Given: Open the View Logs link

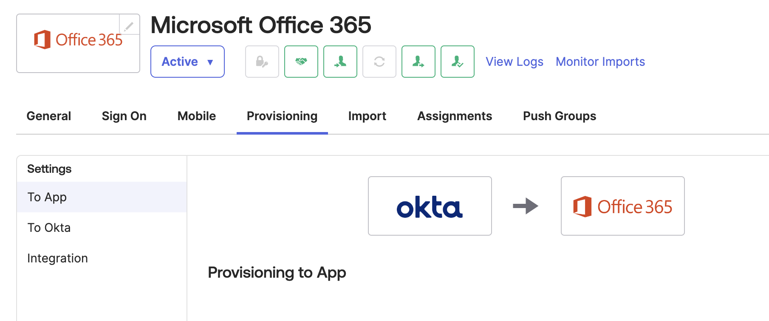Looking at the screenshot, I should pos(515,62).
